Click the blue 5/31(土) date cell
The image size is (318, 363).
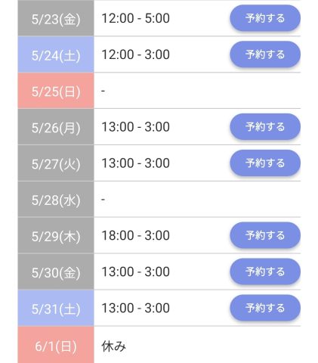pos(56,308)
